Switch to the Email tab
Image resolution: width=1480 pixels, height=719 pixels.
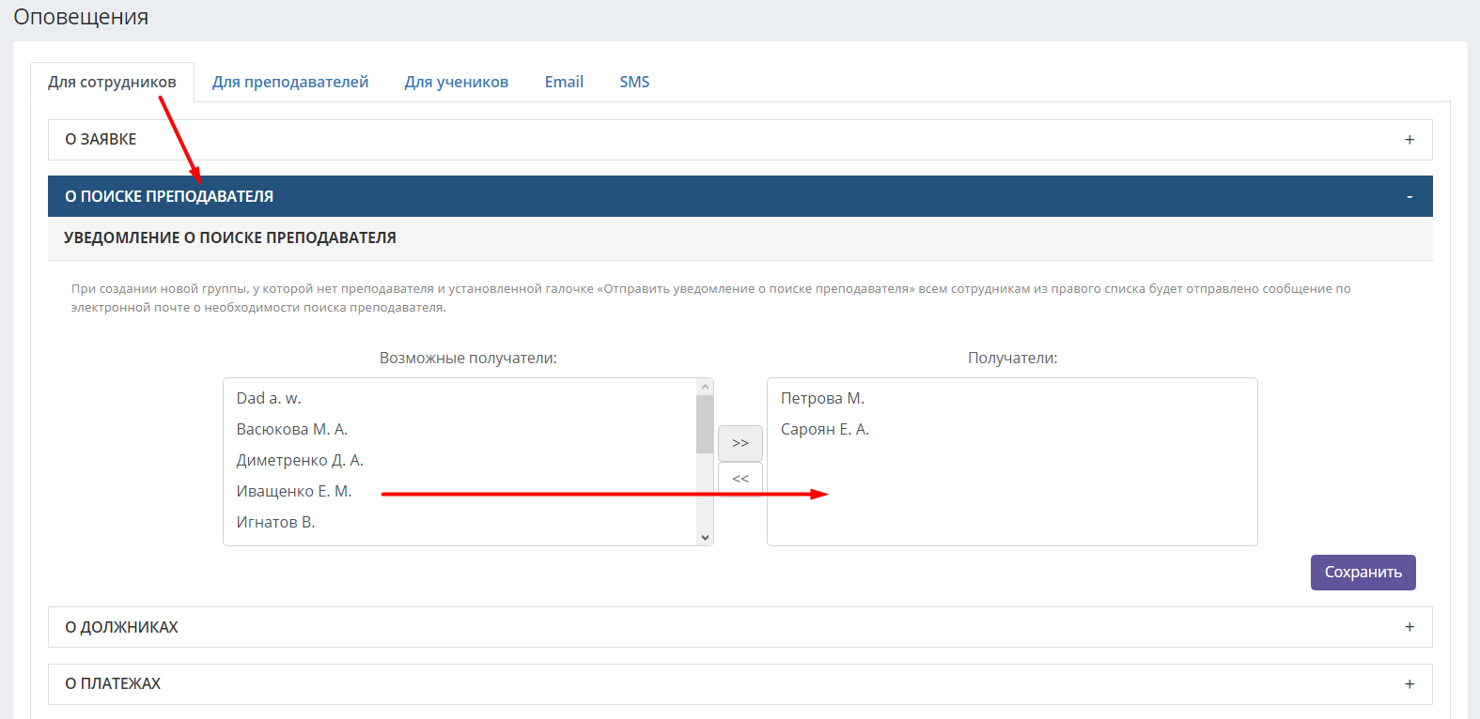[x=564, y=82]
